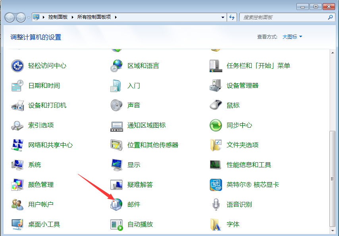Open the 字体 fonts folder icon

(216, 224)
